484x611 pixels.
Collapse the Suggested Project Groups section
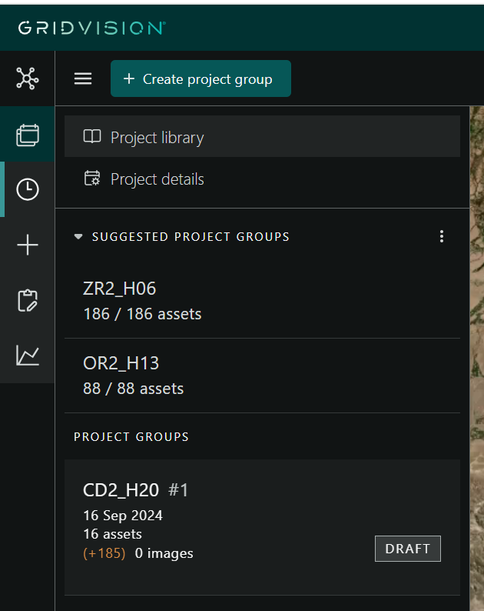[78, 237]
